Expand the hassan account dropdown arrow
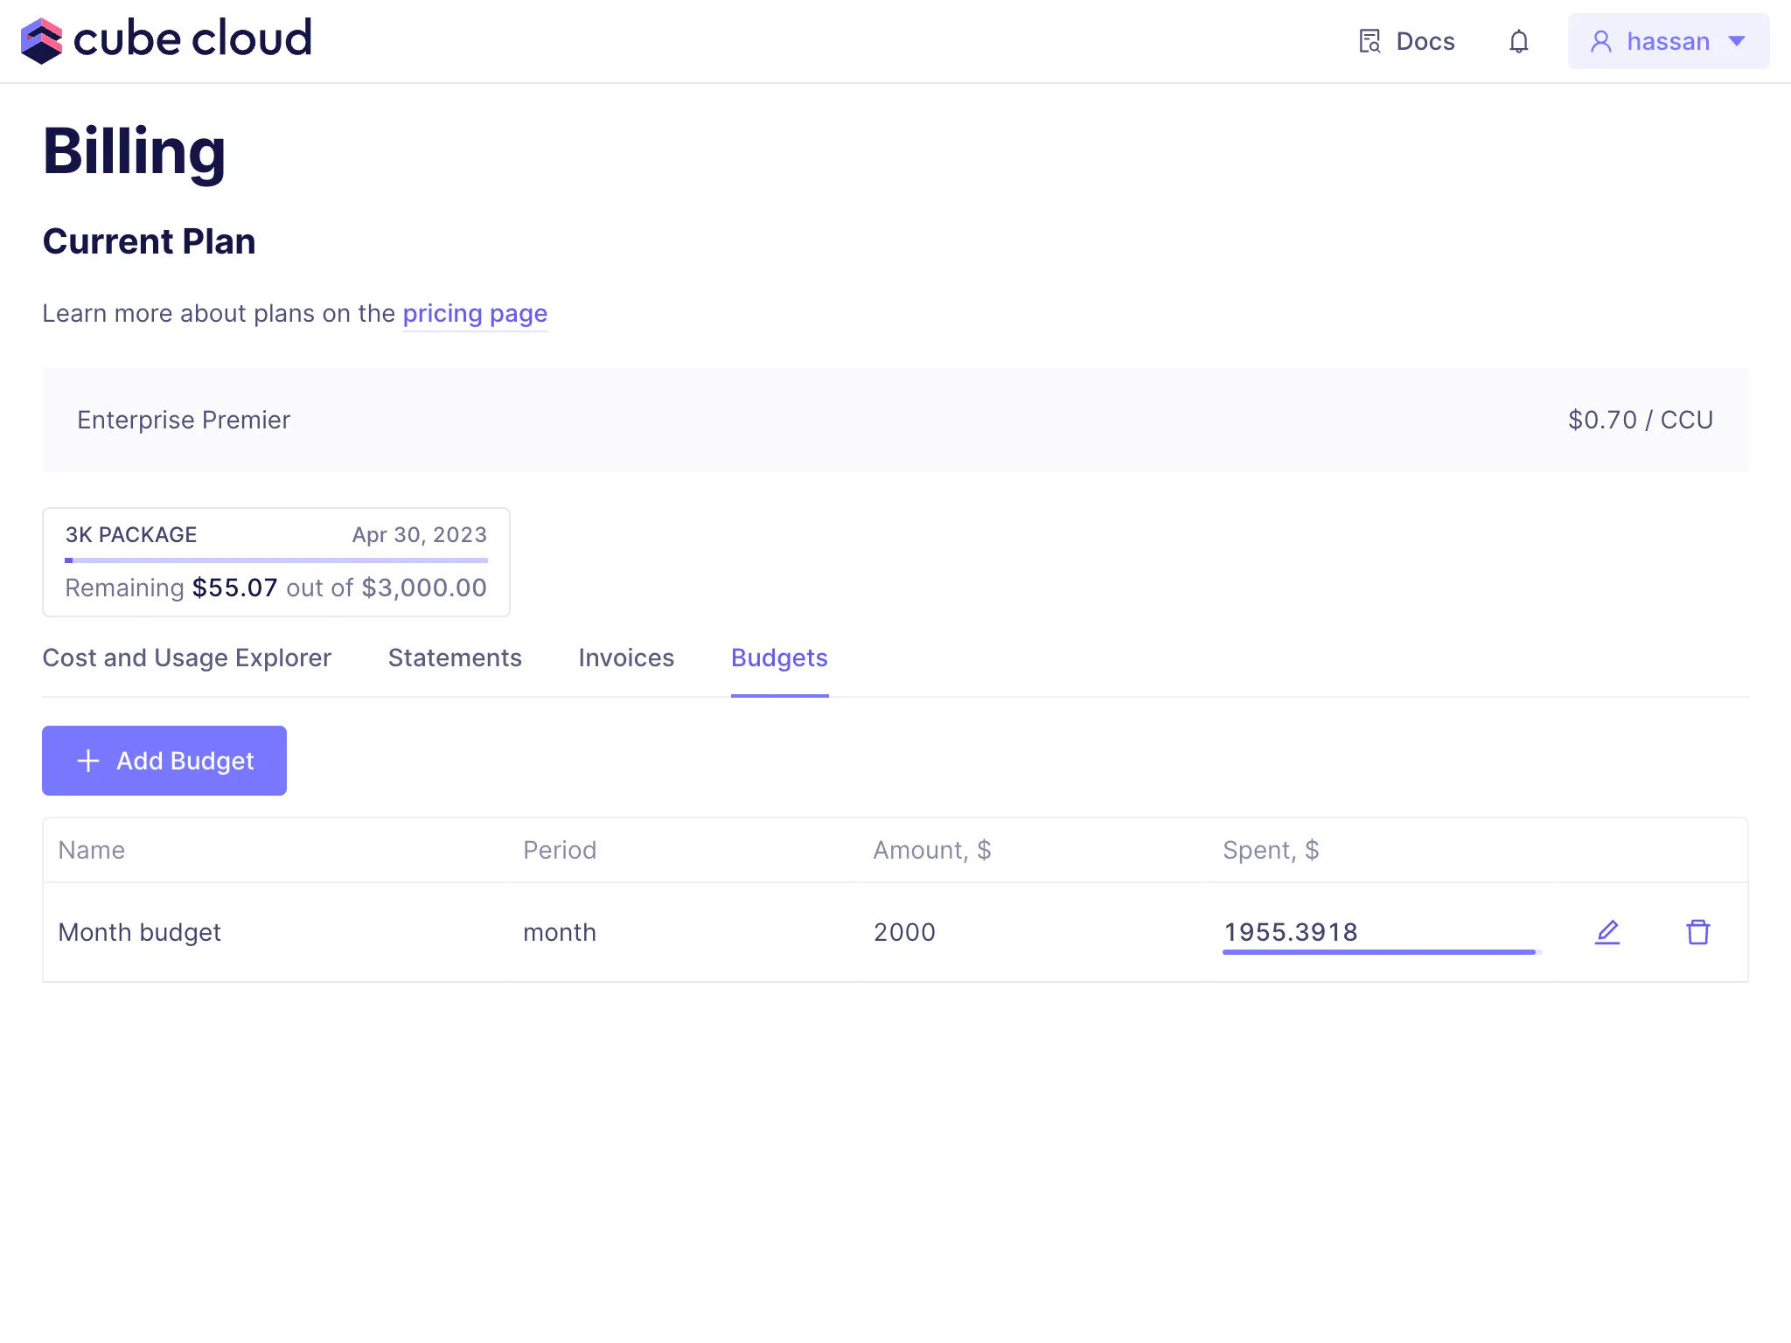This screenshot has width=1791, height=1343. [x=1737, y=41]
